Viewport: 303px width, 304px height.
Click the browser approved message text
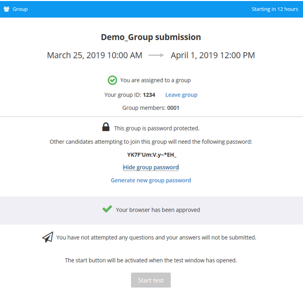[x=158, y=210]
